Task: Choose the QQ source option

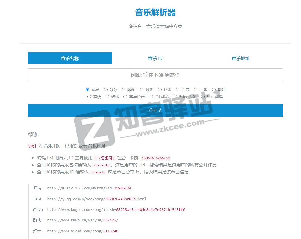Action: point(105,90)
